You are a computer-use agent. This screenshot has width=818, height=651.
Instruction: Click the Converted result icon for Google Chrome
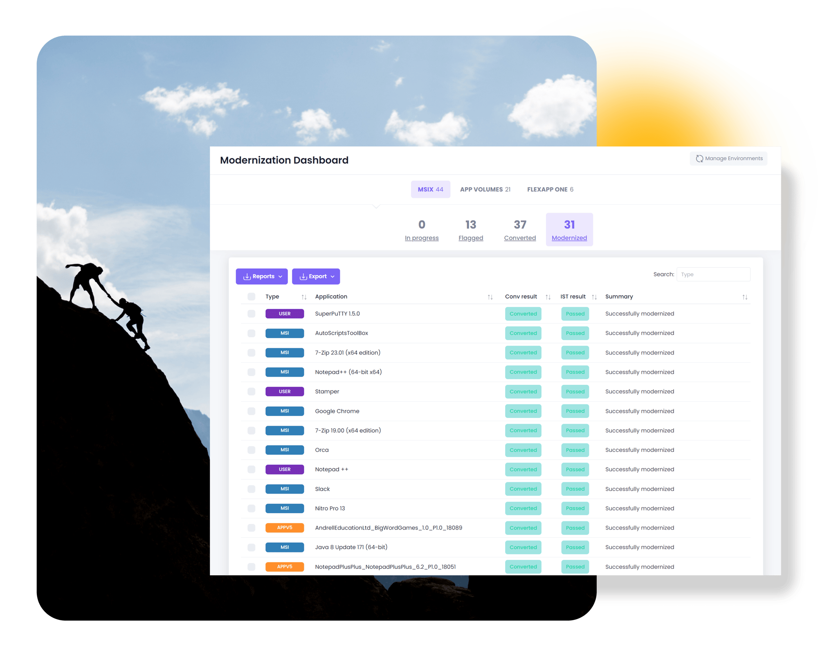pos(524,410)
